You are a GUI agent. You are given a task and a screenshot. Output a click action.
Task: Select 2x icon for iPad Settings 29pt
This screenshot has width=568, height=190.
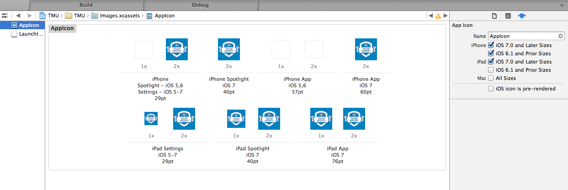(184, 119)
